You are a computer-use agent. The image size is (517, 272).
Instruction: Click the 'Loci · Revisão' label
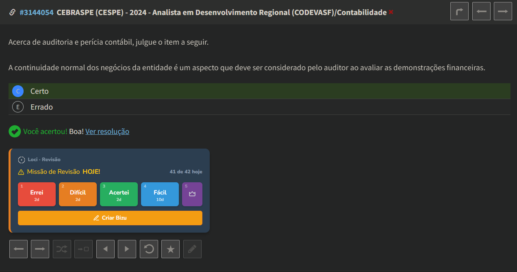(x=44, y=160)
